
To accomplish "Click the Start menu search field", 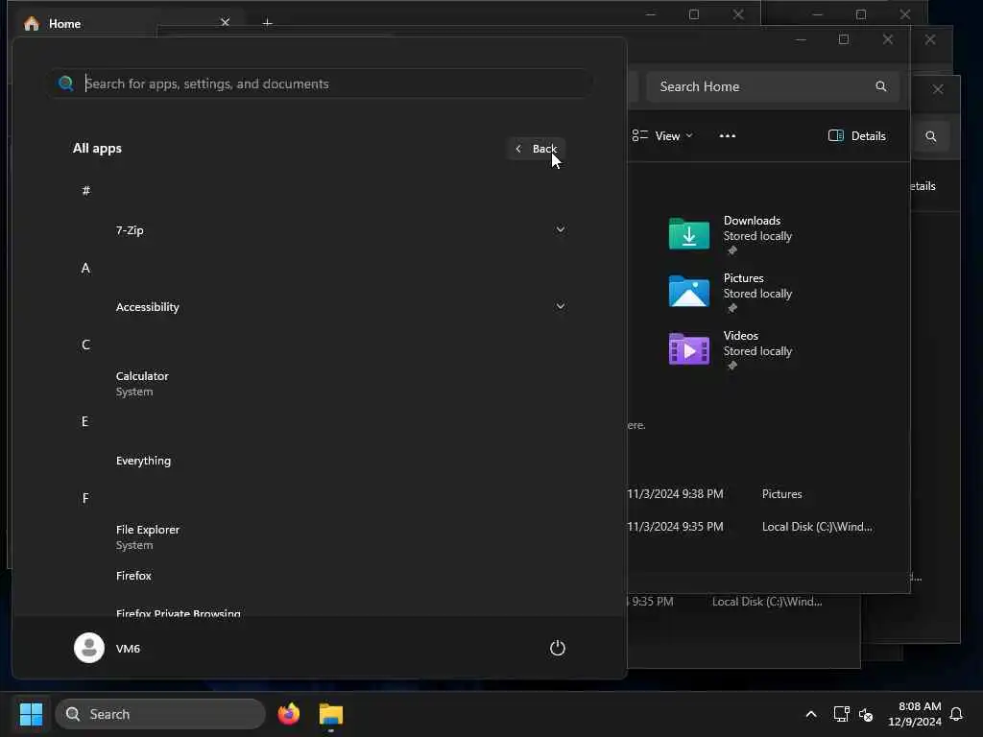I will click(320, 83).
